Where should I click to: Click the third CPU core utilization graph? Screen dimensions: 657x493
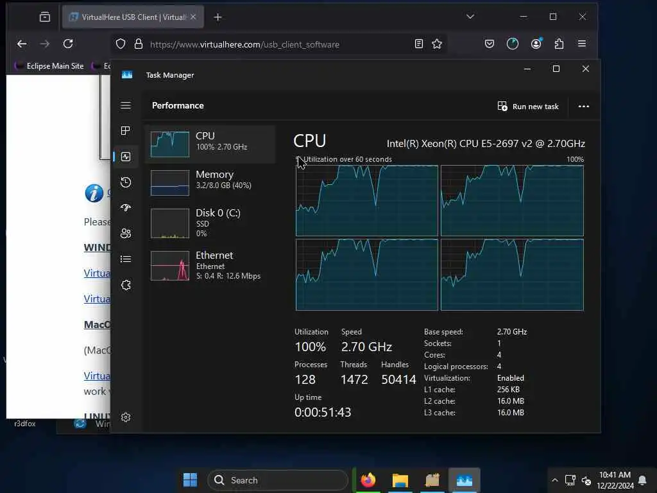pyautogui.click(x=366, y=275)
